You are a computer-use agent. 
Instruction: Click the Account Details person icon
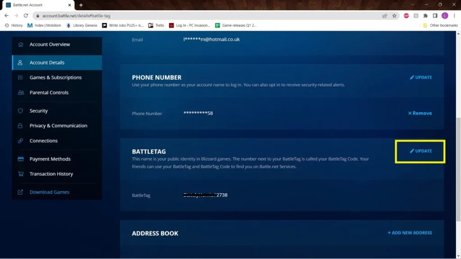pos(20,63)
